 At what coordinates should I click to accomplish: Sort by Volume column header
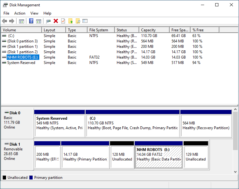pyautogui.click(x=21, y=30)
